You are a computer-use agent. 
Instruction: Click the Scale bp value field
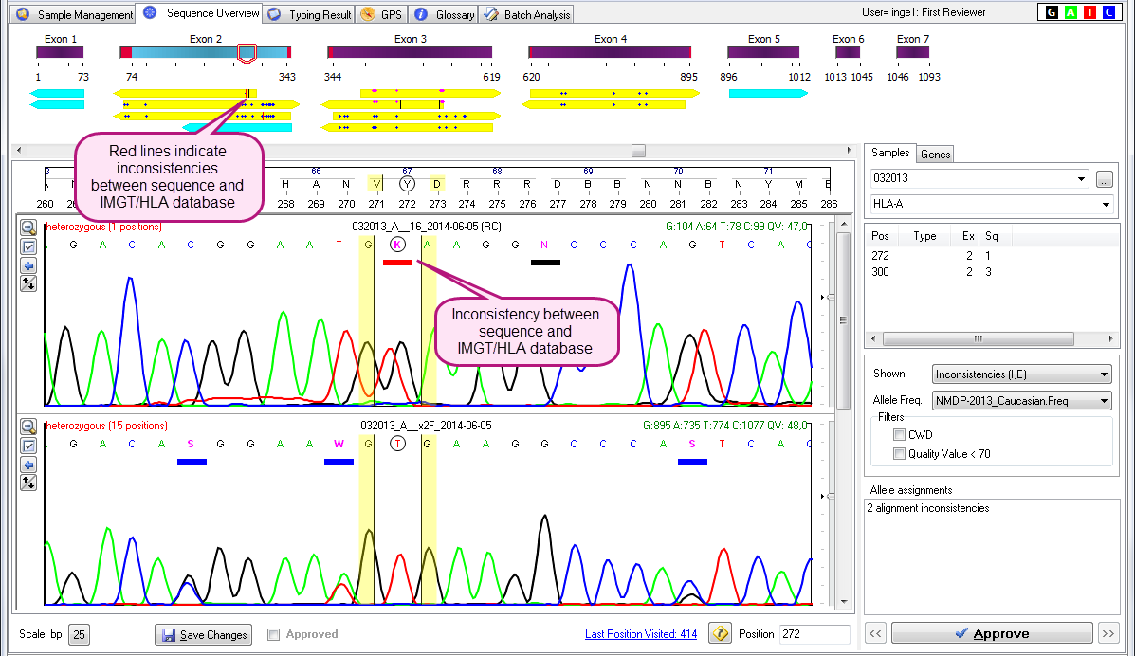click(79, 634)
